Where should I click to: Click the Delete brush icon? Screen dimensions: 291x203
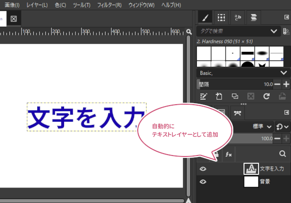pyautogui.click(x=251, y=96)
